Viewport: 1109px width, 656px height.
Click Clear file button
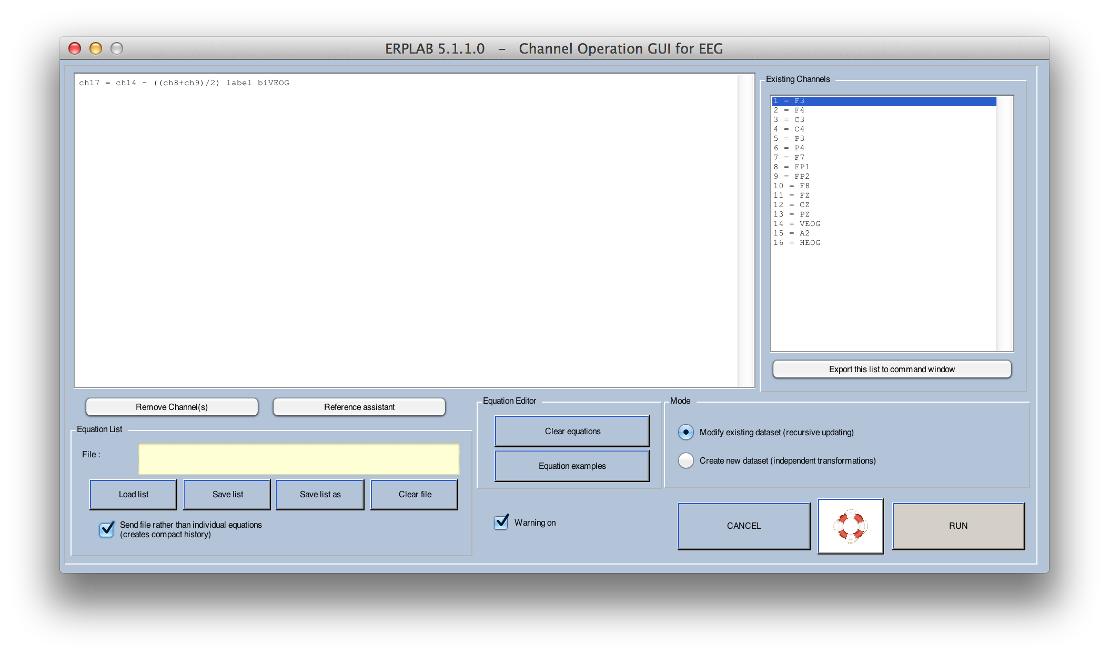click(x=415, y=494)
